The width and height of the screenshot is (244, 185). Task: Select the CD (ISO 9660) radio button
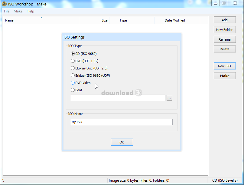pyautogui.click(x=73, y=54)
